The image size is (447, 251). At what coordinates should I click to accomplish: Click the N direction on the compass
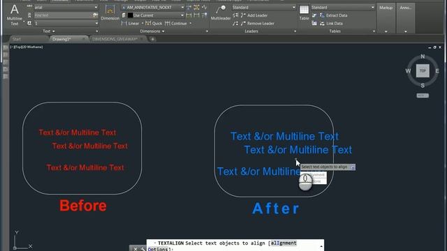423,56
